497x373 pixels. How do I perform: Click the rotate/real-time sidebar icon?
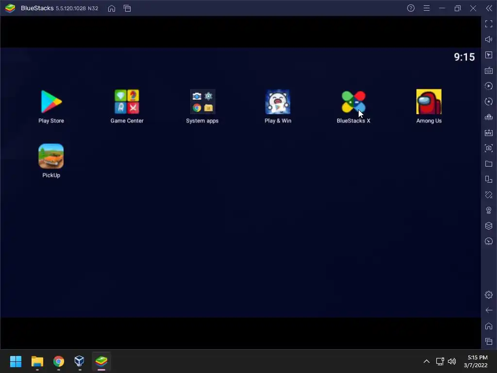coord(489,102)
